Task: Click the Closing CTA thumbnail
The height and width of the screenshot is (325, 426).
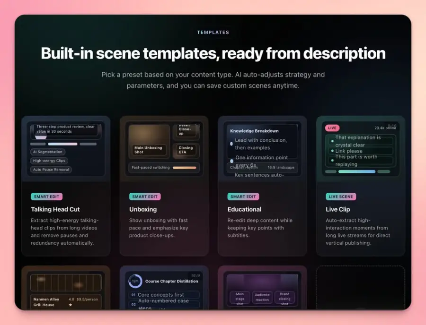Action: point(186,150)
